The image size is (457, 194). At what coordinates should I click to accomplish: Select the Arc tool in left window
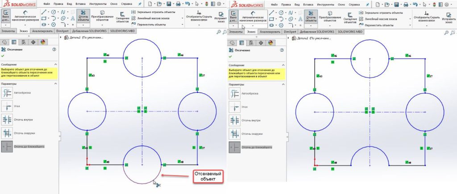click(54, 18)
